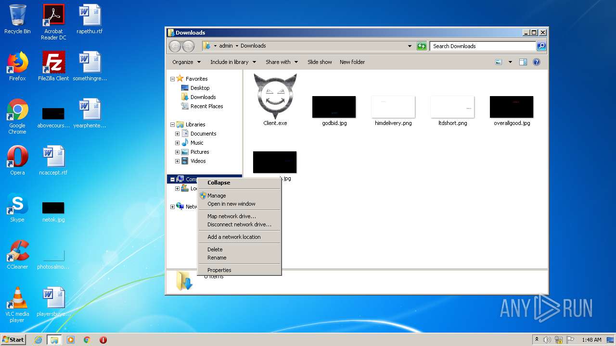Viewport: 616px width, 346px height.
Task: Choose Manage in the context menu
Action: click(239, 196)
